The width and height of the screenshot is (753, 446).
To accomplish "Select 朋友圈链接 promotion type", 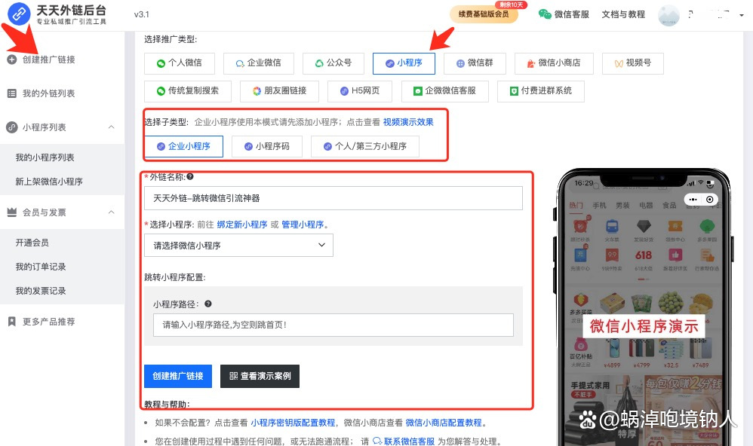I will tap(279, 91).
